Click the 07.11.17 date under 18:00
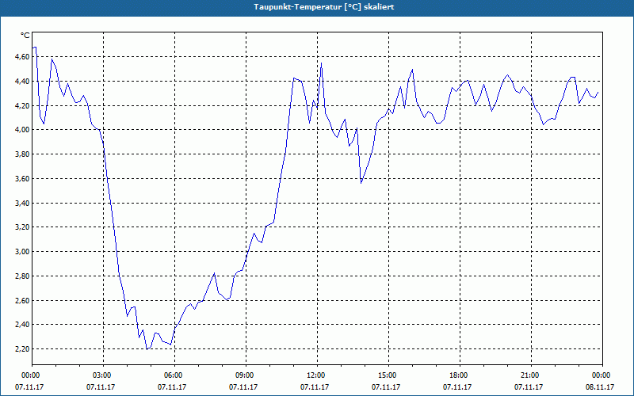634x396 pixels. 457,387
